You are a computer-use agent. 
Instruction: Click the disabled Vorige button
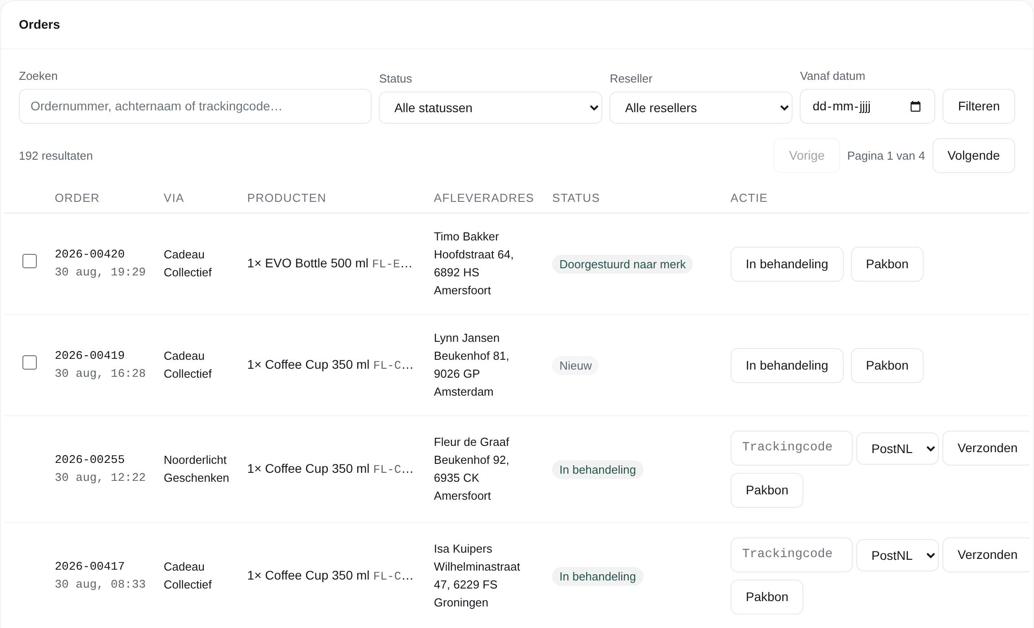click(806, 156)
